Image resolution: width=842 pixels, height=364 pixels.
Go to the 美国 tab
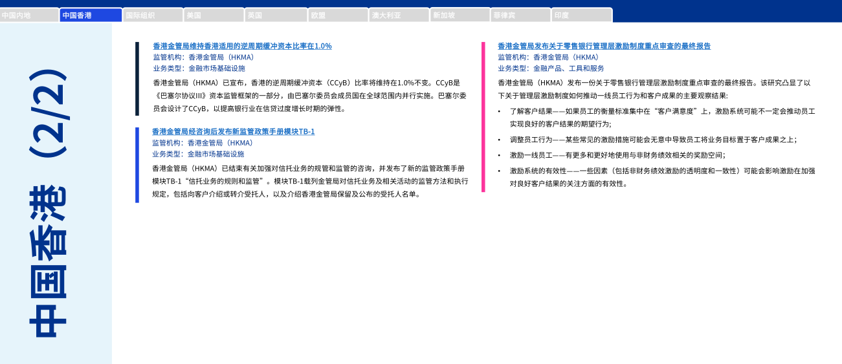pos(214,15)
